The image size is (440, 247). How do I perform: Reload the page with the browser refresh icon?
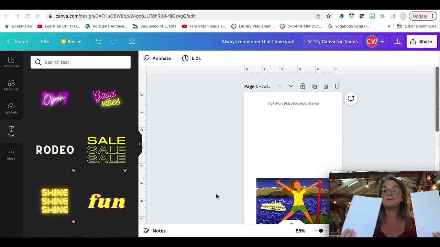27,16
